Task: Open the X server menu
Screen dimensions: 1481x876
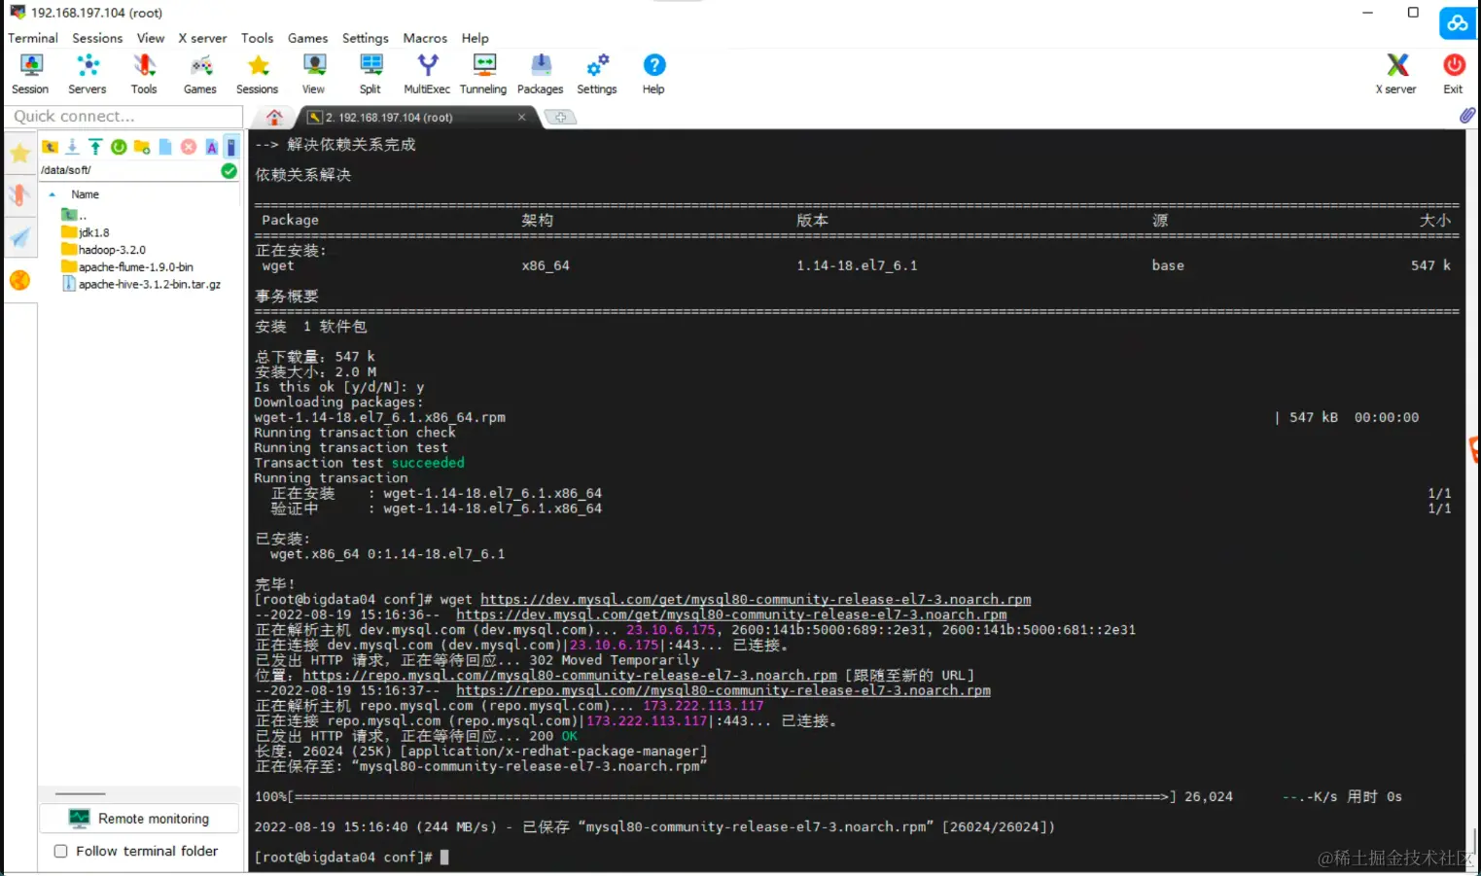Action: click(x=202, y=38)
